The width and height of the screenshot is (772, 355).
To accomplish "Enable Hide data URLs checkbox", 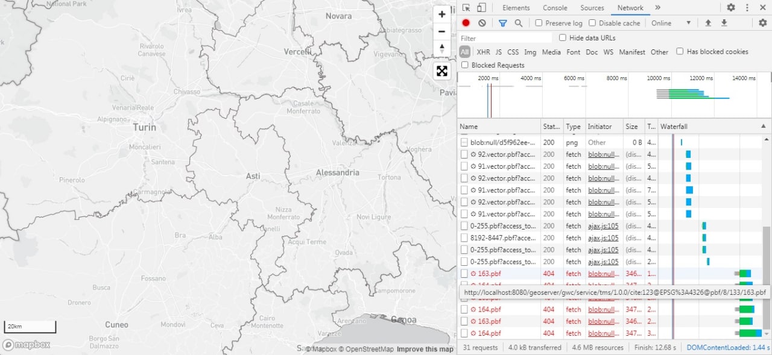I will (x=563, y=38).
